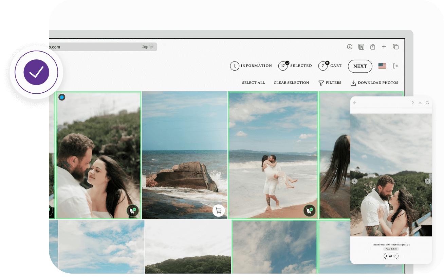Remove the beach carrying photo from cart
444x277 pixels.
tap(309, 211)
